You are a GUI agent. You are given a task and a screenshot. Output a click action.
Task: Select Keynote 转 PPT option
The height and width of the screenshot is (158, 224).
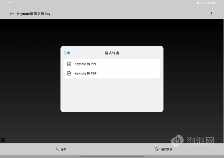[x=86, y=64]
